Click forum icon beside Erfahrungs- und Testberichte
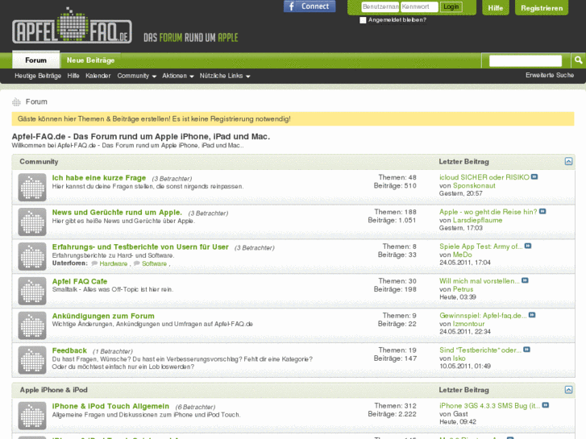 click(32, 256)
